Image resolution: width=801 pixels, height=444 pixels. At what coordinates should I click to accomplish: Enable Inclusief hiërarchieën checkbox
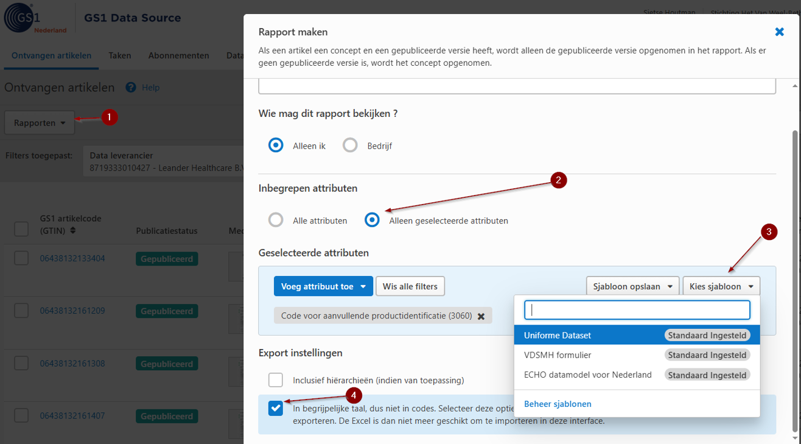coord(276,379)
